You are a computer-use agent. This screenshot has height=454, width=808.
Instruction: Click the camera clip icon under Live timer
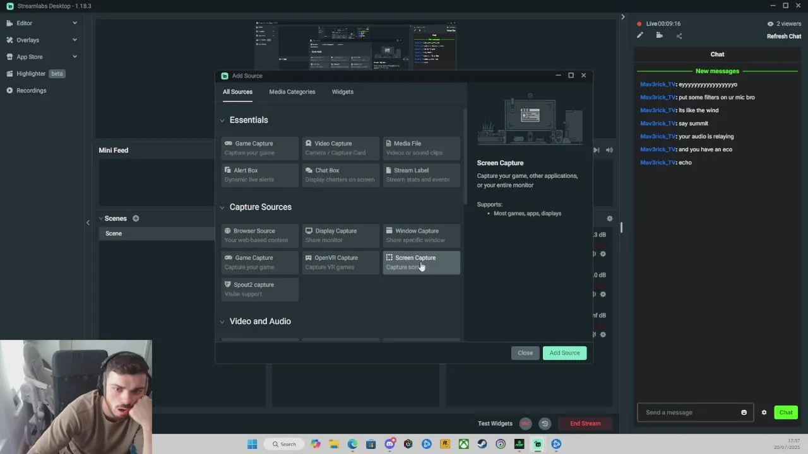(x=659, y=35)
